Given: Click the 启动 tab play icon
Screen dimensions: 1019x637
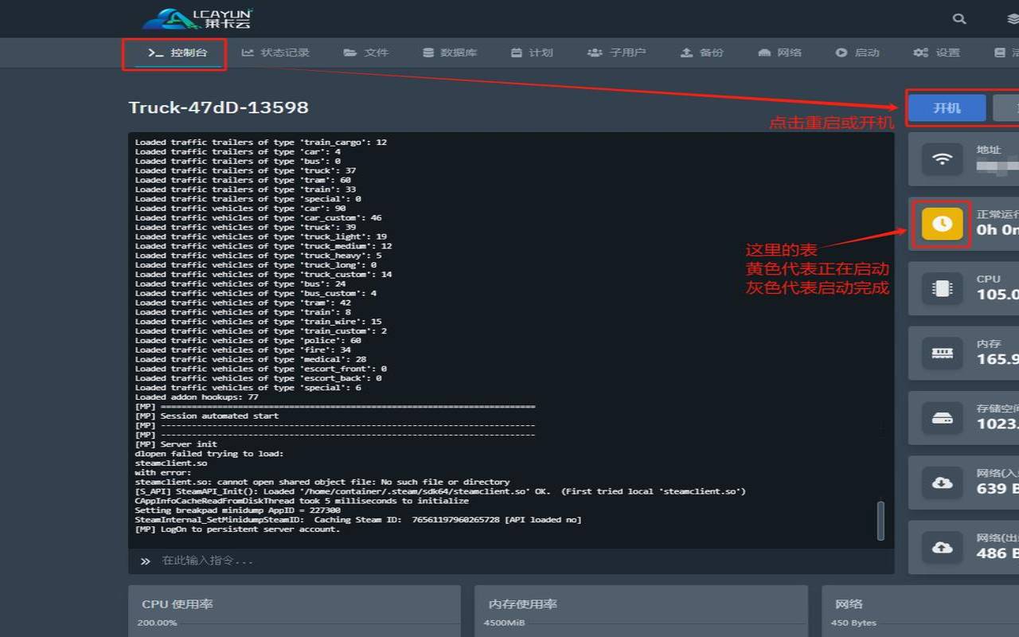Looking at the screenshot, I should click(x=841, y=53).
